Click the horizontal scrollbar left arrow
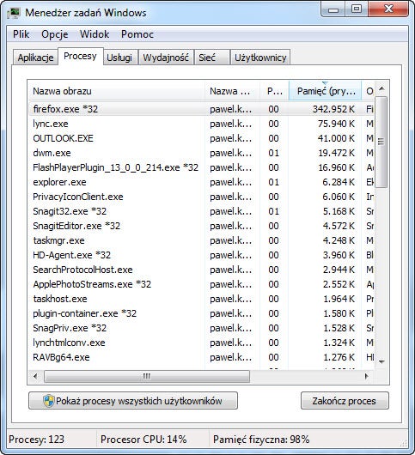 click(35, 376)
